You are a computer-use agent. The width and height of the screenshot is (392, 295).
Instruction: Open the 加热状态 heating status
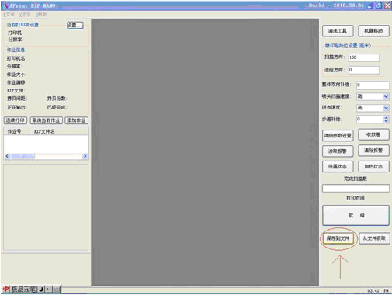(373, 166)
